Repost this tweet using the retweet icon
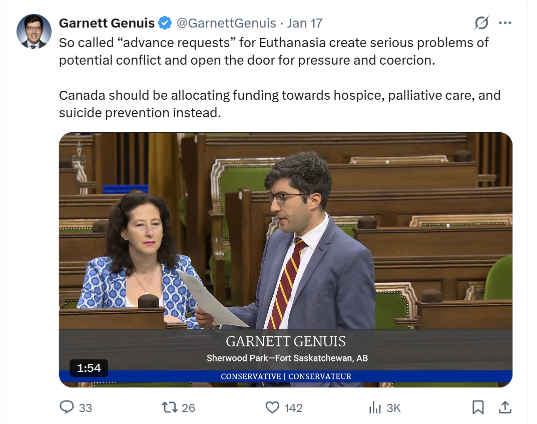This screenshot has height=424, width=537. click(x=170, y=407)
